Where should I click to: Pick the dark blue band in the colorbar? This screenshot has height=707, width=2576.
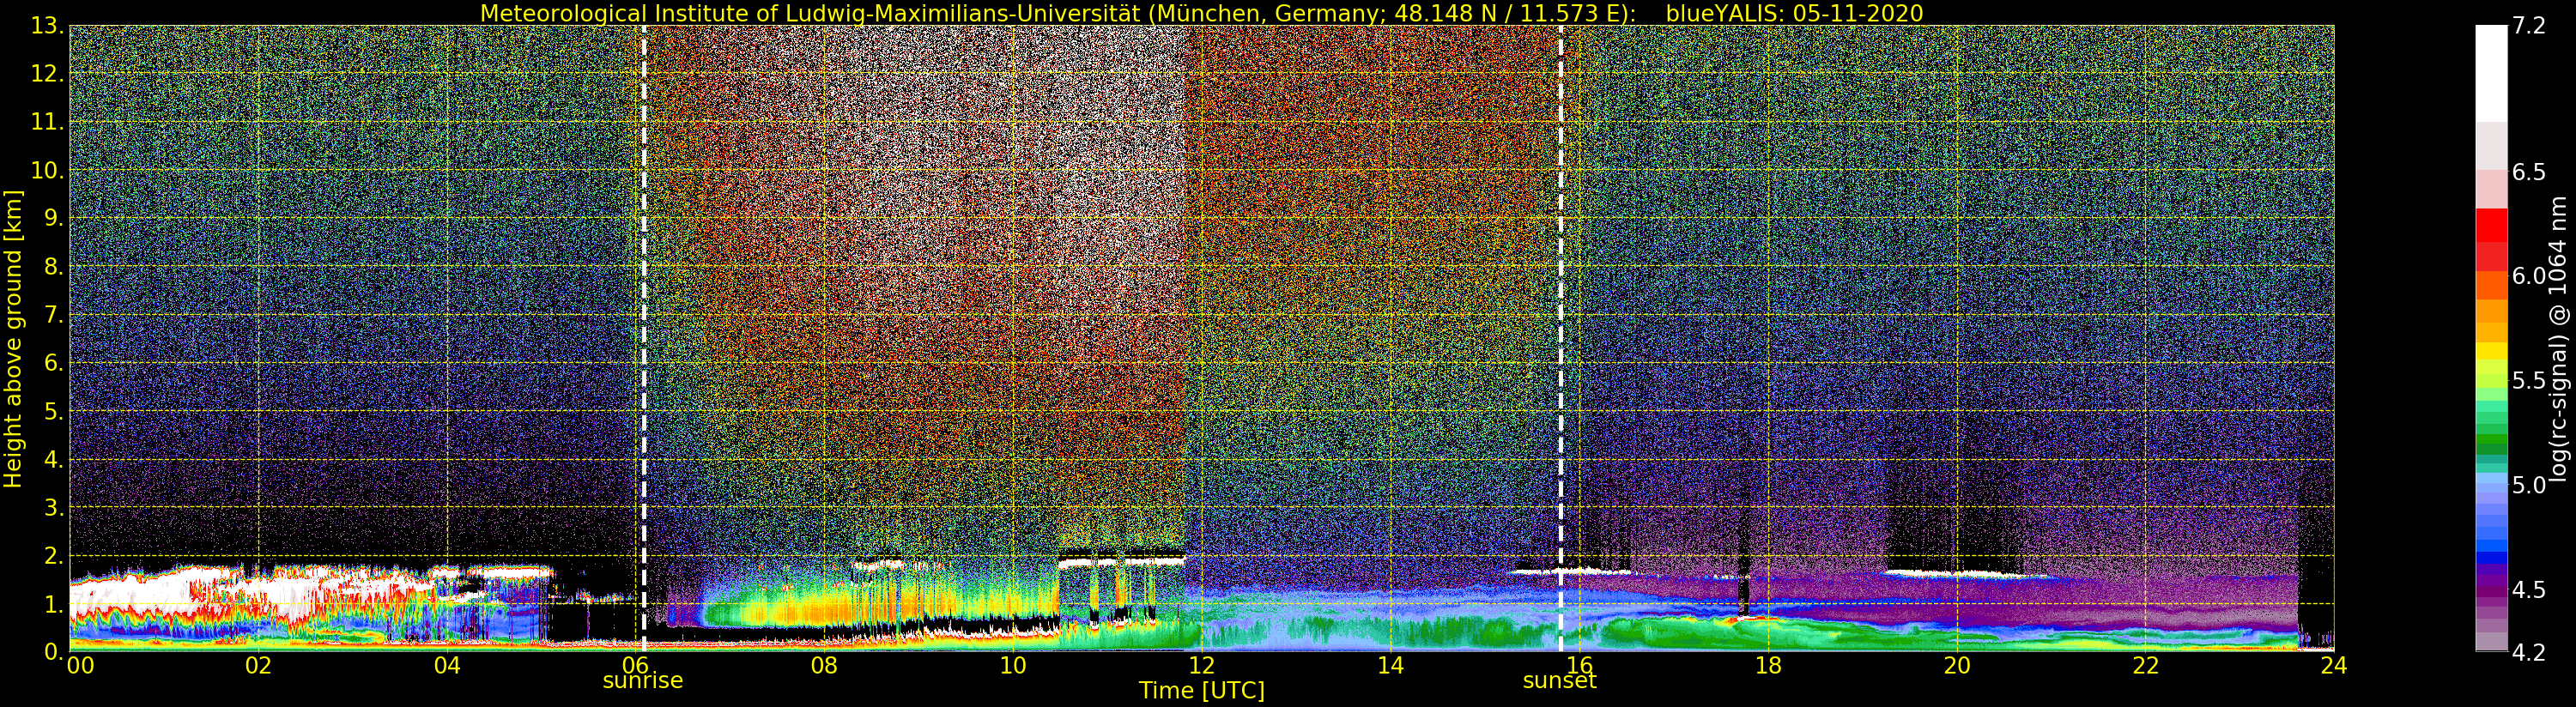point(2491,558)
